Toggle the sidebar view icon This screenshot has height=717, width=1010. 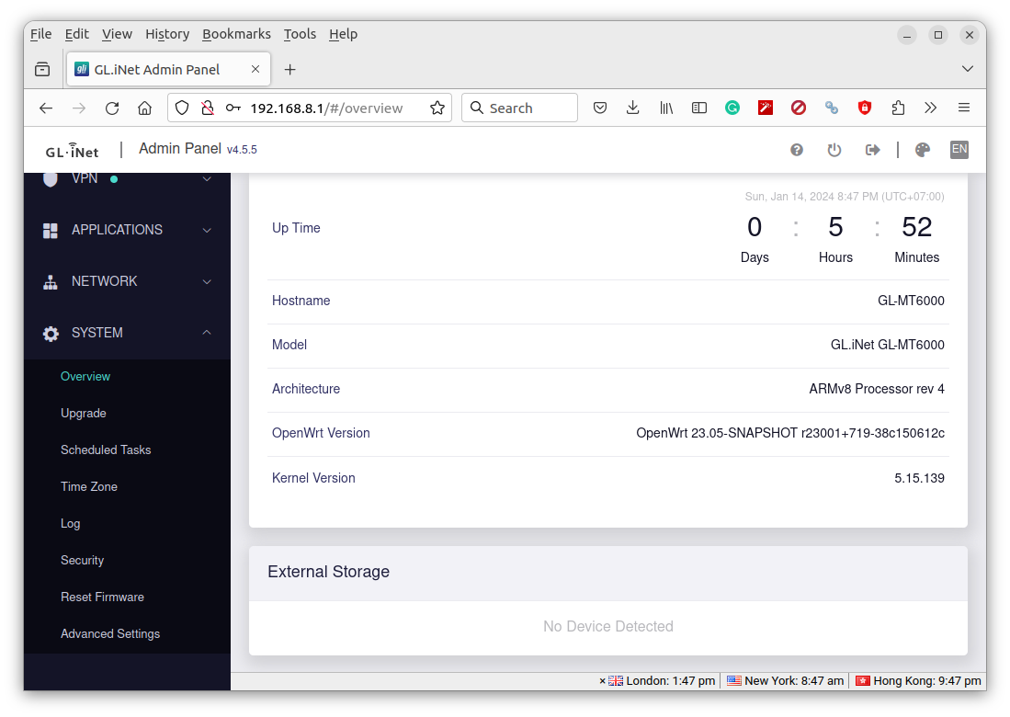(x=698, y=108)
